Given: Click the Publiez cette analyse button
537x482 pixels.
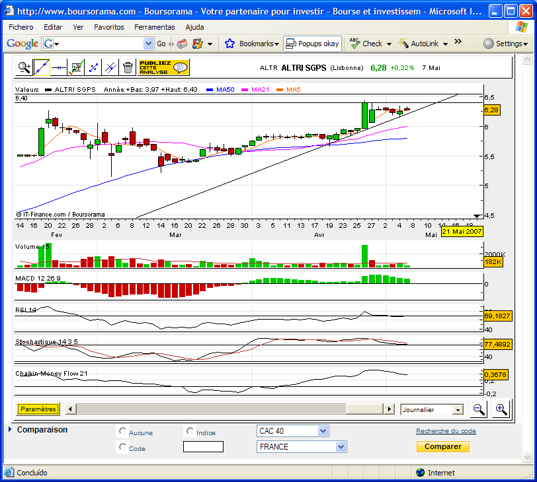Looking at the screenshot, I should point(163,67).
